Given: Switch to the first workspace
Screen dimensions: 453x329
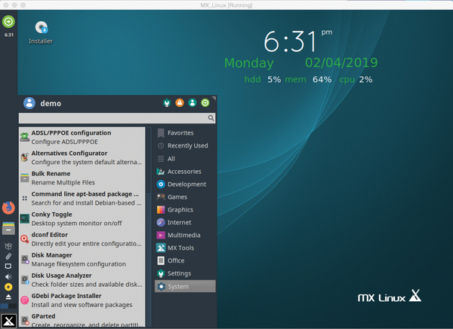Looking at the screenshot, I should (x=5, y=306).
